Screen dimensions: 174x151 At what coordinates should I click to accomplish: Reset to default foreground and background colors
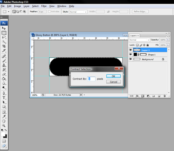click(x=2, y=130)
